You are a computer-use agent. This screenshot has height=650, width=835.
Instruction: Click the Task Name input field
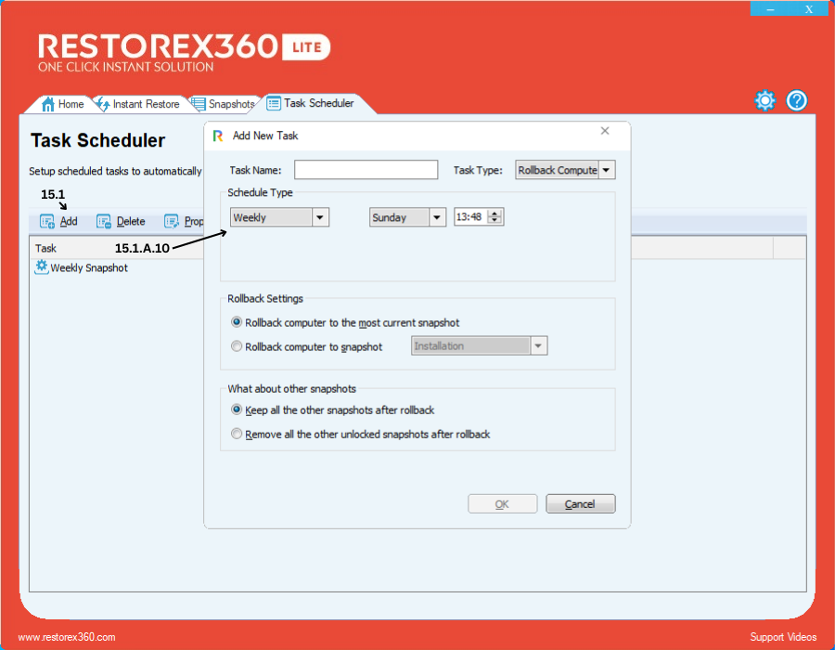pyautogui.click(x=366, y=170)
